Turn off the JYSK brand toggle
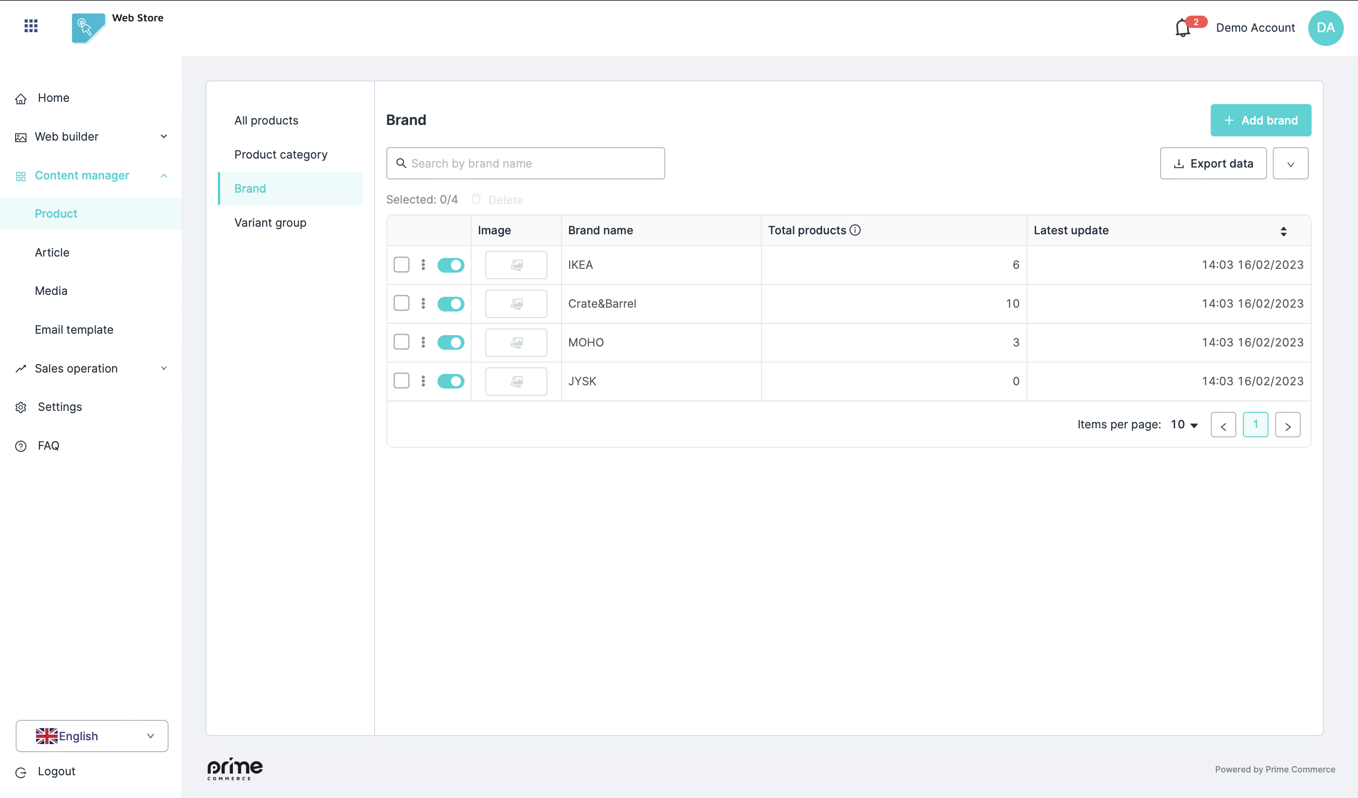The width and height of the screenshot is (1358, 798). pyautogui.click(x=450, y=381)
